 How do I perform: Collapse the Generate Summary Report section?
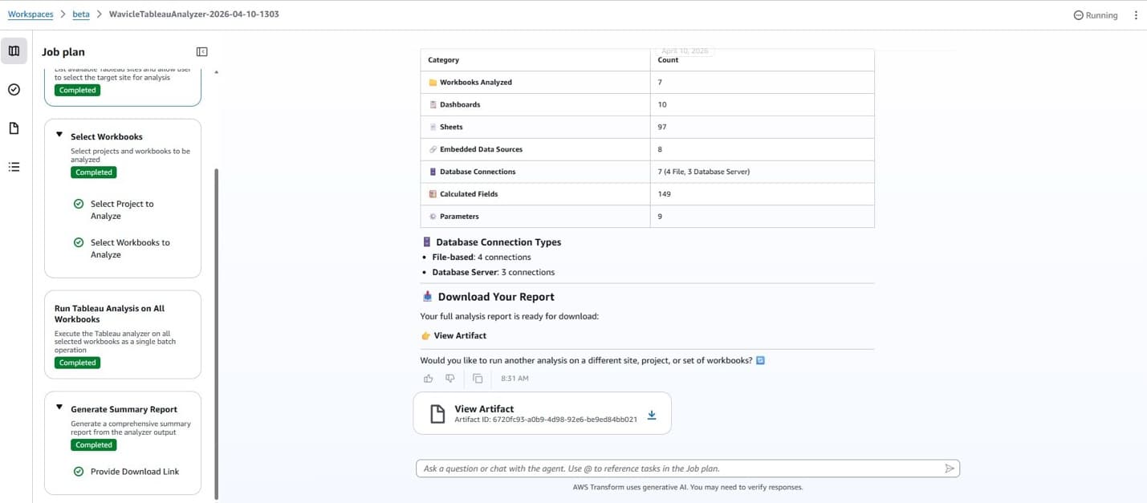(59, 408)
